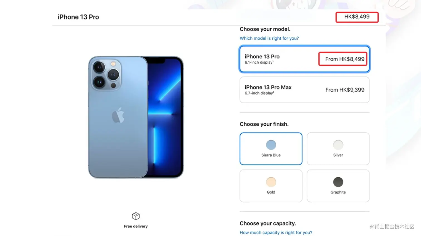This screenshot has height=236, width=421.
Task: Click the camera flash on the iPhone
Action: [113, 64]
